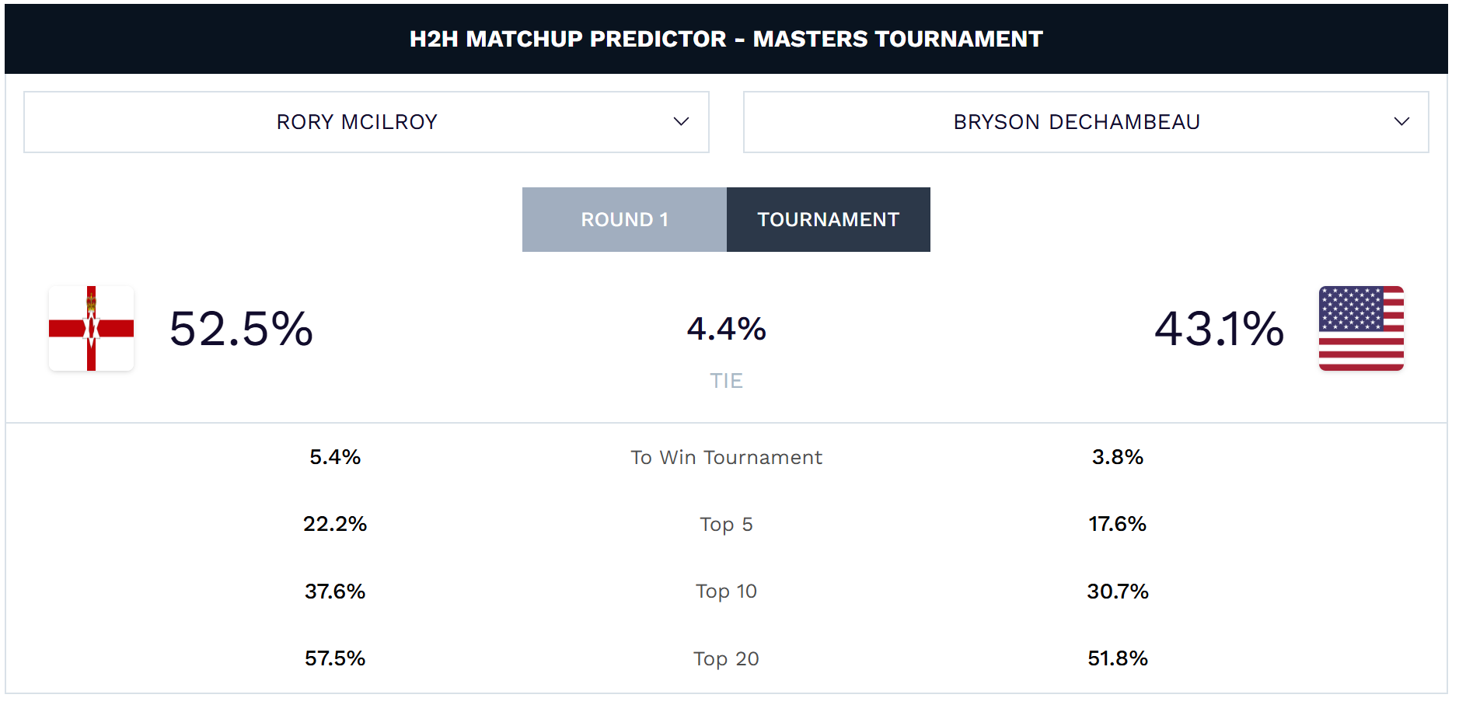
Task: Click the TIE label under the percentages
Action: (x=725, y=380)
